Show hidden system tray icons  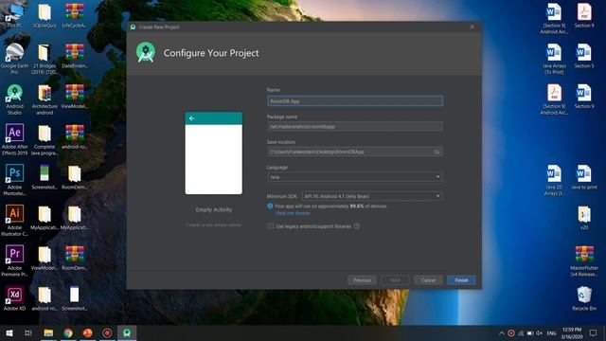pos(501,332)
